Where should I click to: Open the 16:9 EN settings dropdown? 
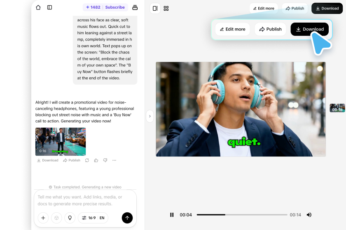(93, 218)
